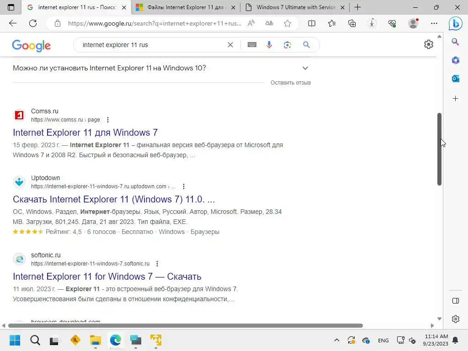Open the Favorites list
The width and height of the screenshot is (468, 351).
pos(332,23)
